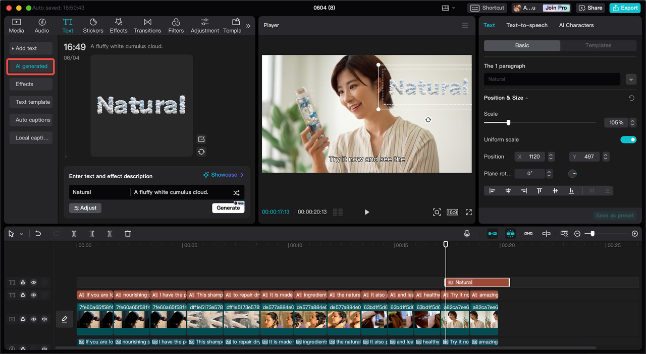Shuffle the text effect description prompt
Viewport: 646px width, 354px height.
click(x=236, y=192)
